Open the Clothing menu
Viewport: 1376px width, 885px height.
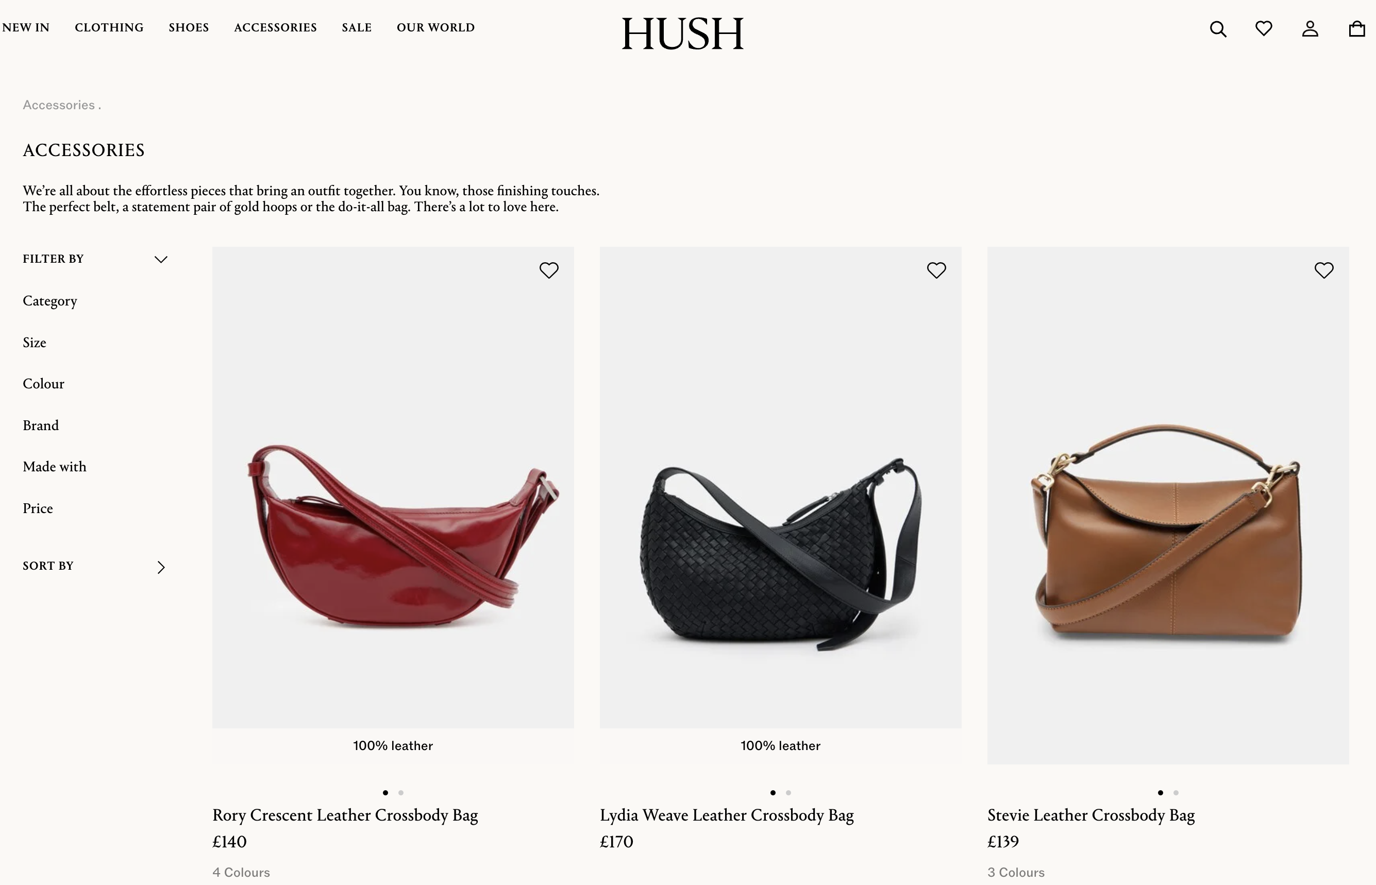pos(109,28)
